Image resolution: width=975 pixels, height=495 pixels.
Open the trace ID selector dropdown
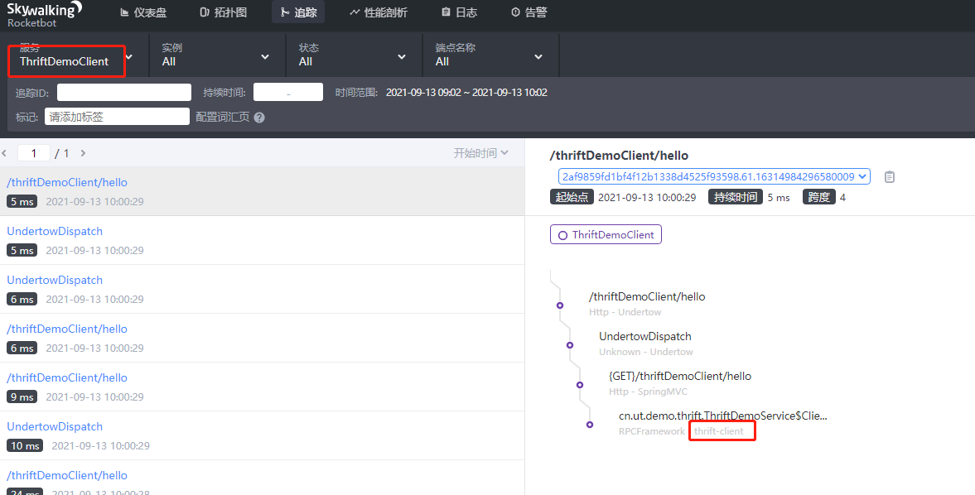pyautogui.click(x=714, y=177)
